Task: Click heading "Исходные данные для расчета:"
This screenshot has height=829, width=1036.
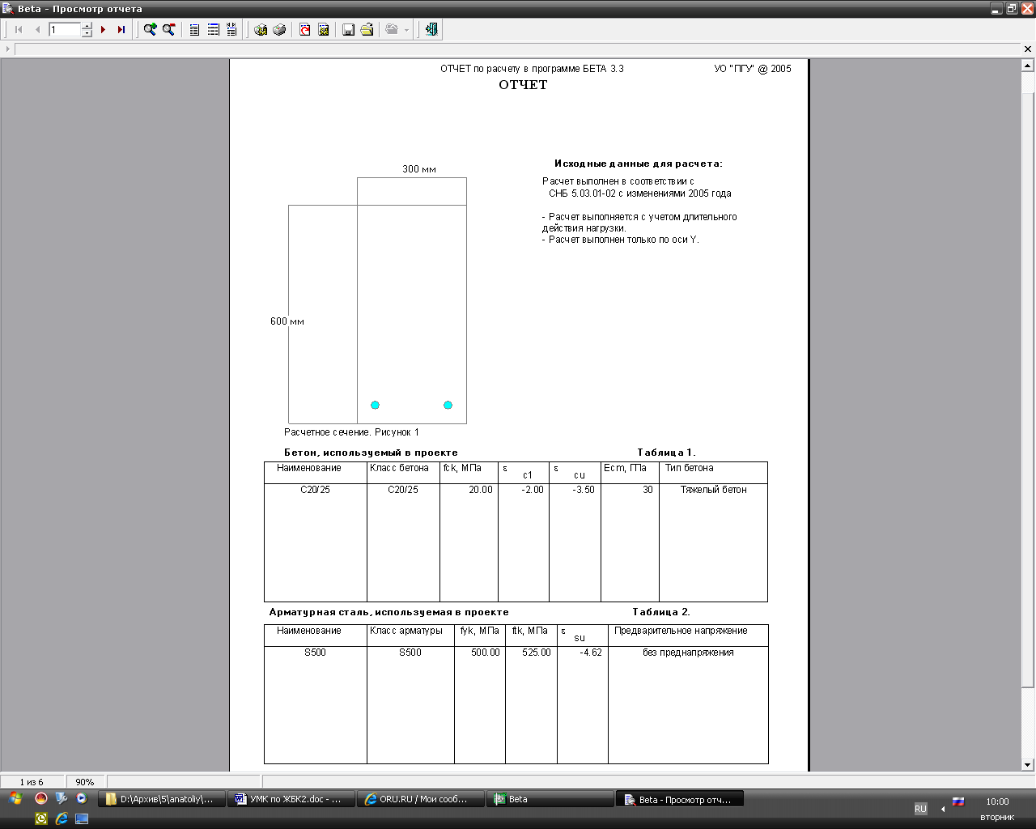Action: tap(639, 164)
